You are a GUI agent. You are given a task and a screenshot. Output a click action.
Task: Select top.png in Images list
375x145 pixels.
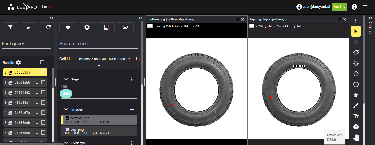[x=99, y=131]
